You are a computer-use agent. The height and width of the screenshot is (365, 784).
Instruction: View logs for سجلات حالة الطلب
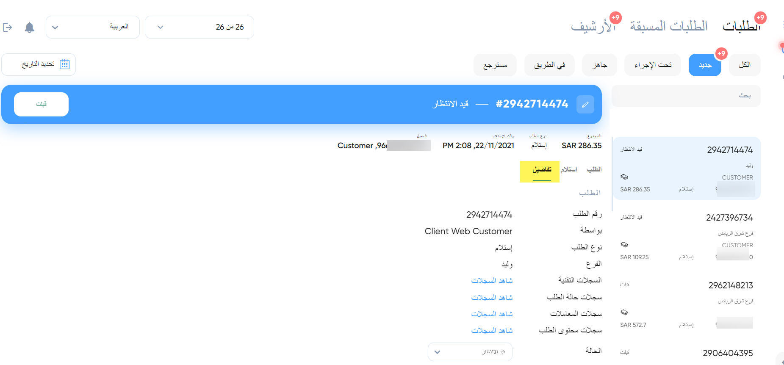pos(492,297)
